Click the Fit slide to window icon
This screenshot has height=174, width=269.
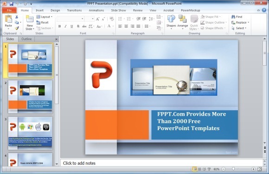point(260,169)
